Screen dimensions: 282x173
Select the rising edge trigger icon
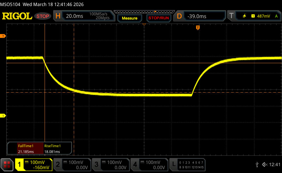click(x=244, y=16)
